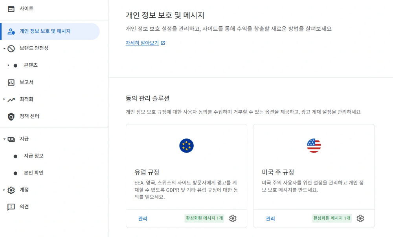Click the 보고서 chart icon
Screen dimensions: 393x237
(x=11, y=82)
